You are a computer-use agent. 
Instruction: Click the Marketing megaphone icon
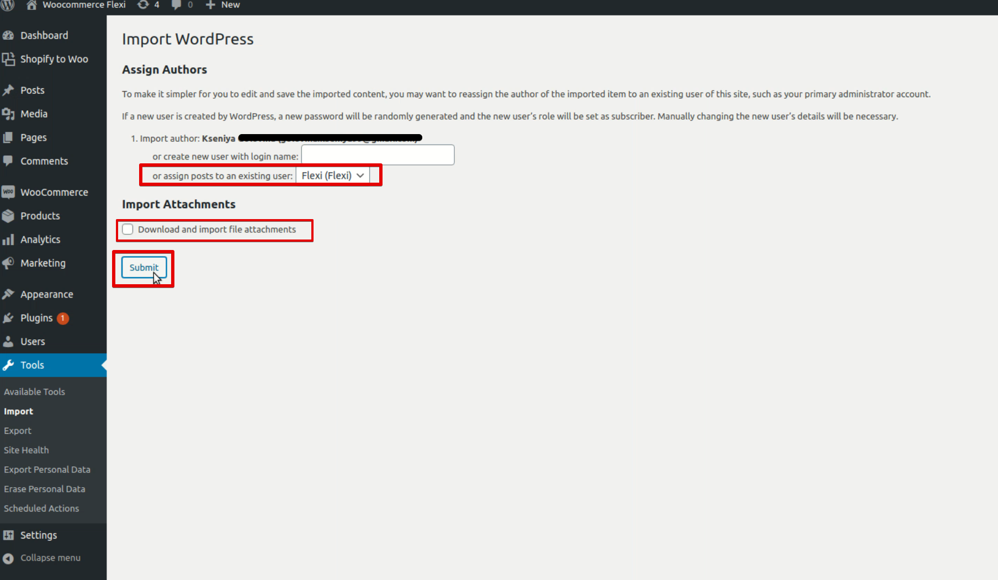coord(8,263)
